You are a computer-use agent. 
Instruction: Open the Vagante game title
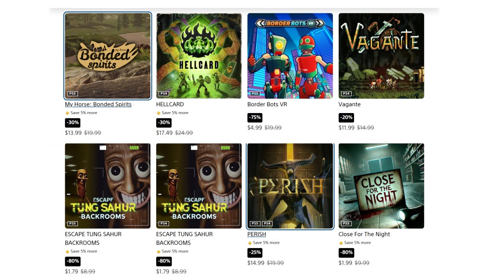tap(350, 104)
